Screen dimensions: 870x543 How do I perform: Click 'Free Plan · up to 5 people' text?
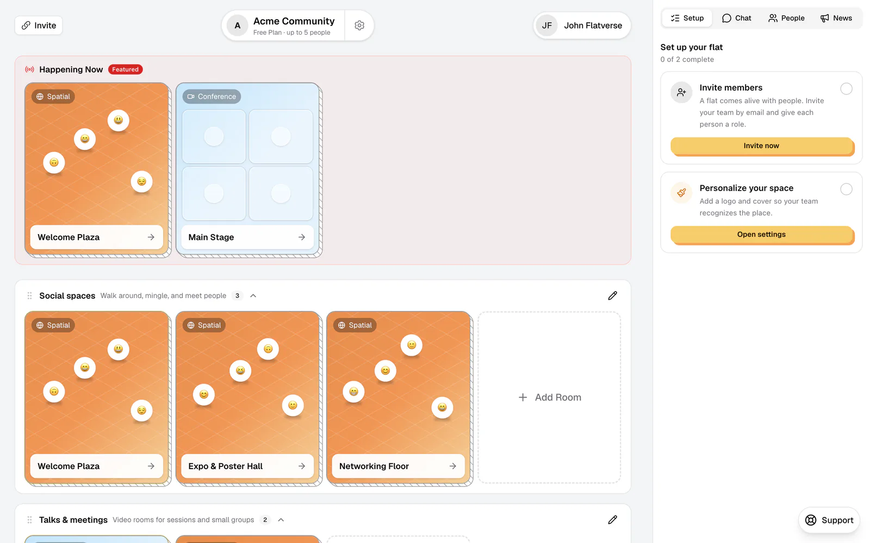pos(291,33)
